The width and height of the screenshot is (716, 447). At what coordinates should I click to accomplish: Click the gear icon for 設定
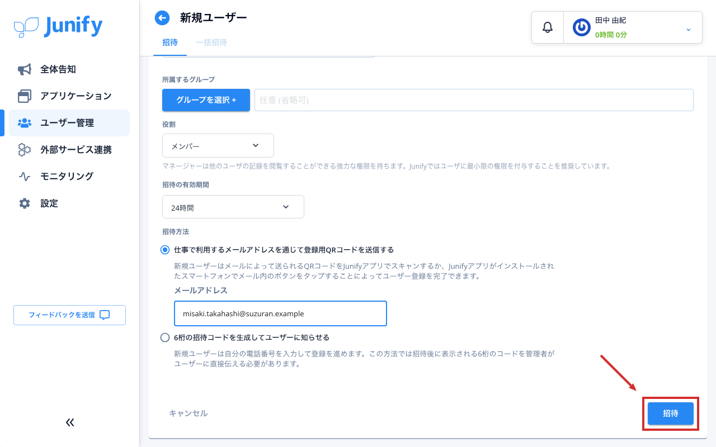pyautogui.click(x=25, y=203)
